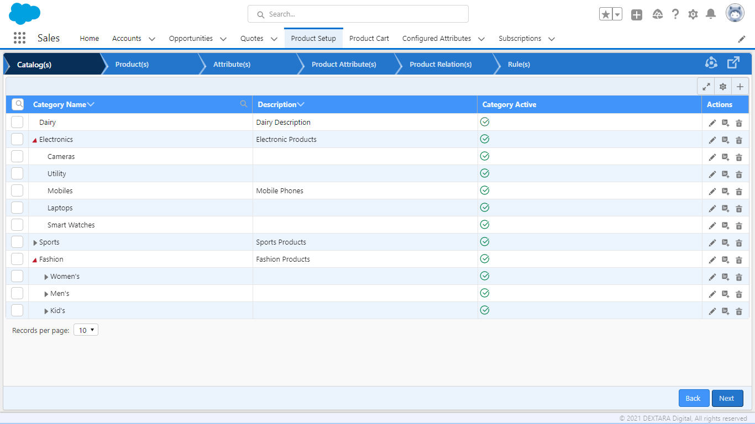Click the notifications bell icon
Image resolution: width=755 pixels, height=424 pixels.
pos(711,14)
